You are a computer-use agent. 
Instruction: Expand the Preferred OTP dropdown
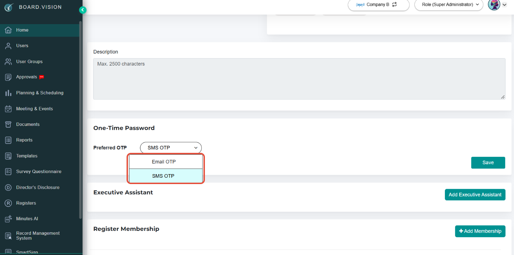click(x=171, y=148)
